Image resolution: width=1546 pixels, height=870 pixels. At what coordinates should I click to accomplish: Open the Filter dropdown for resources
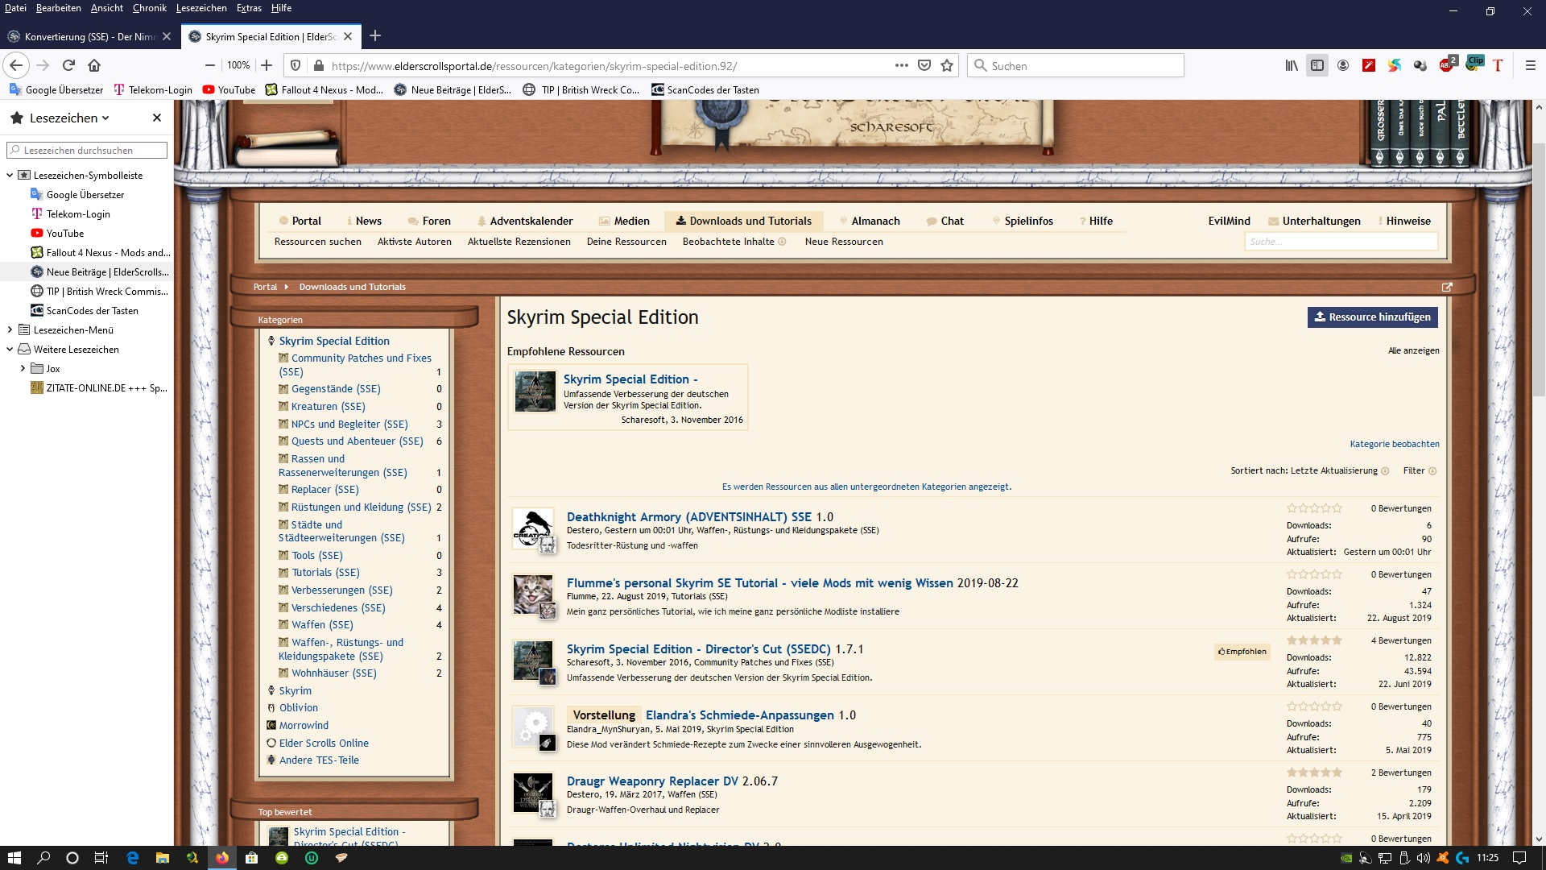pos(1419,470)
